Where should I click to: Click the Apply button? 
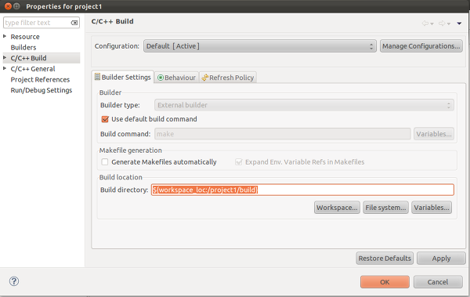pos(441,259)
